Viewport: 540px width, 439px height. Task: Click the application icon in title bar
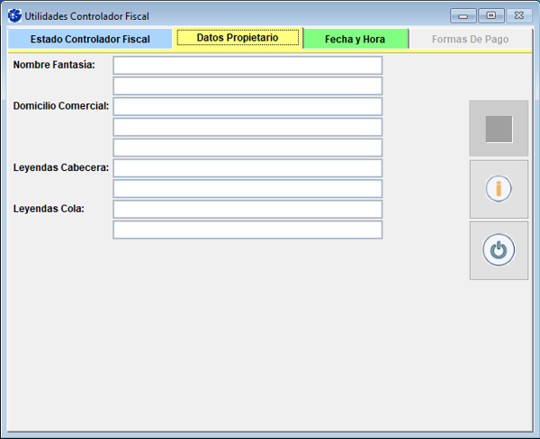click(14, 15)
